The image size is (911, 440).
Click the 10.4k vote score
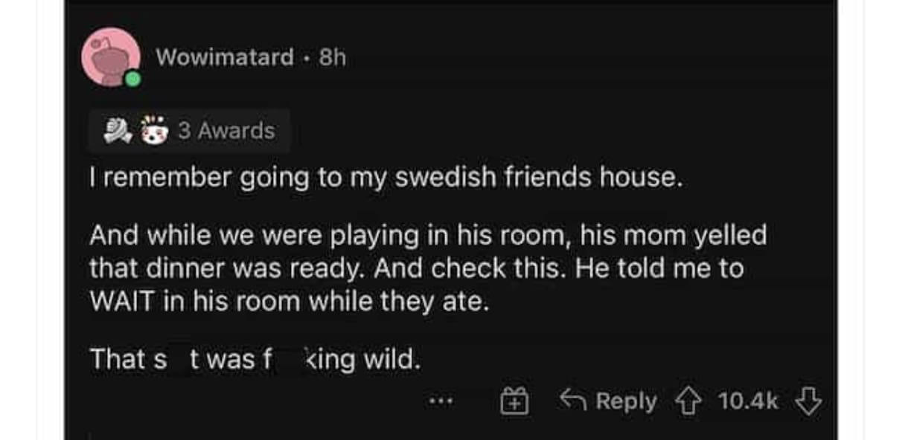747,401
